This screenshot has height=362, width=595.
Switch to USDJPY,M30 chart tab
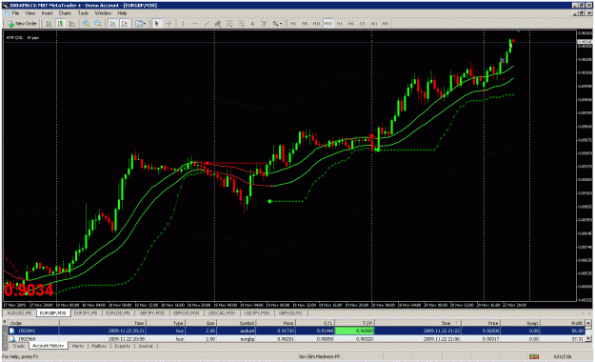(x=257, y=313)
